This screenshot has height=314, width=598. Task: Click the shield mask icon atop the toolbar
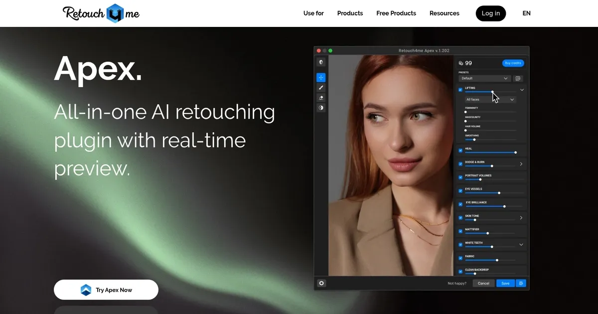(x=321, y=62)
